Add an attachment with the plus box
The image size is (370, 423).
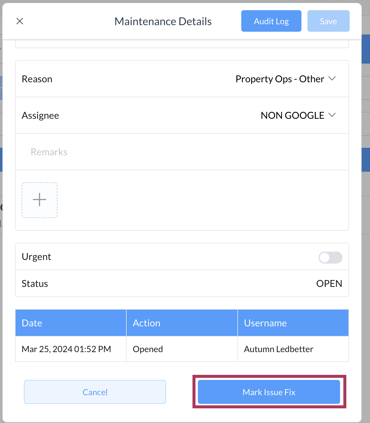click(x=40, y=200)
